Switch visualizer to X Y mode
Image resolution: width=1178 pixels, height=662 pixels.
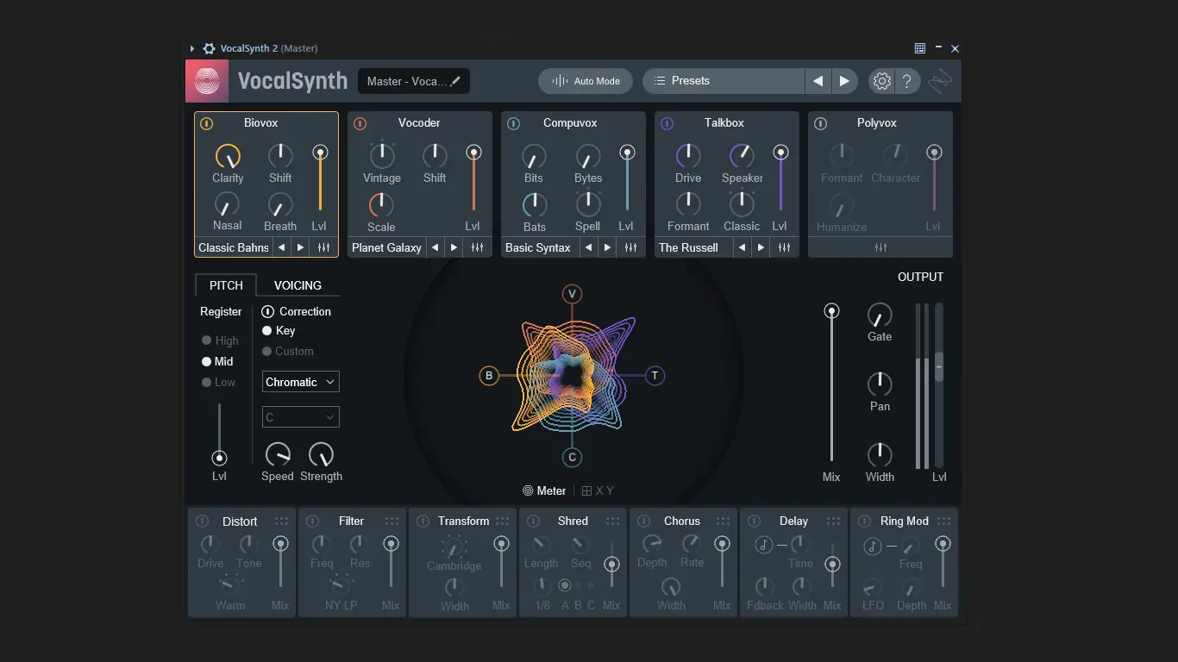(598, 490)
